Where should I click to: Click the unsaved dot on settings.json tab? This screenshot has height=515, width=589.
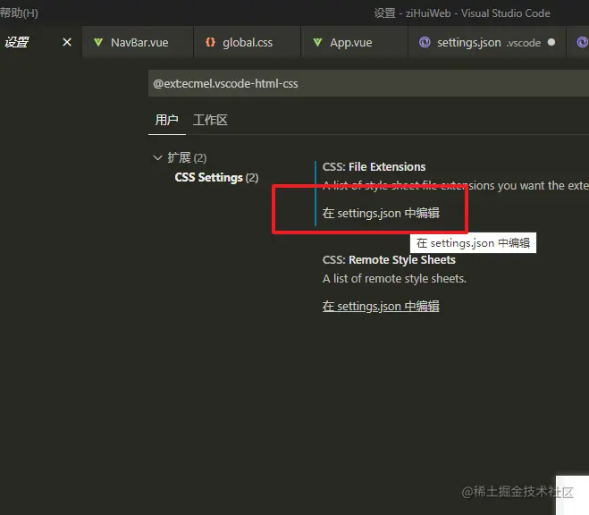[551, 42]
